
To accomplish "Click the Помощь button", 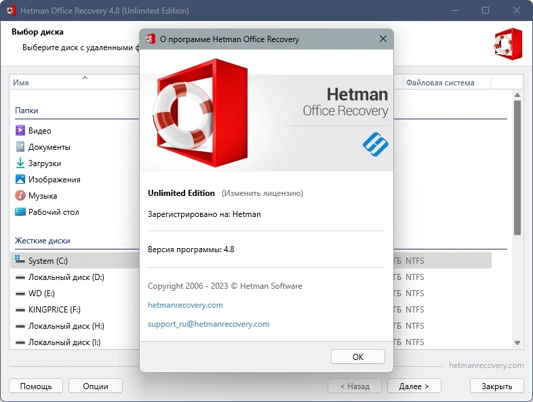I will tap(36, 386).
